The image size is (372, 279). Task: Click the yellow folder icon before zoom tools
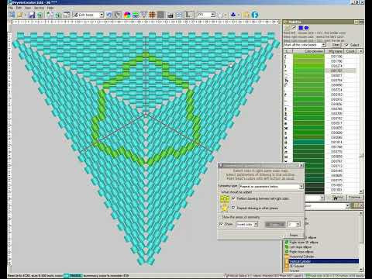point(246,15)
